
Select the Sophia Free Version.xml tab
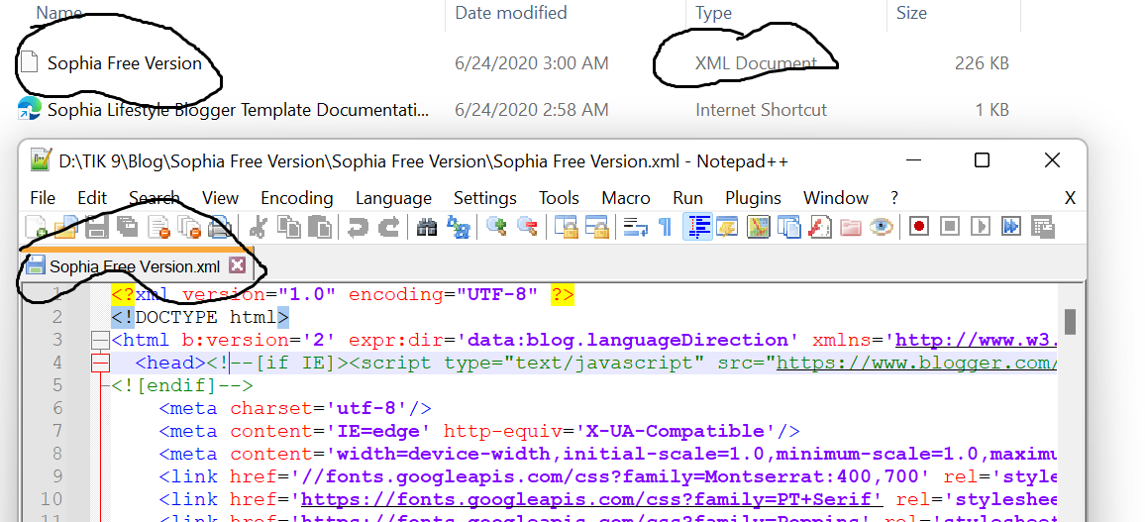[x=135, y=266]
